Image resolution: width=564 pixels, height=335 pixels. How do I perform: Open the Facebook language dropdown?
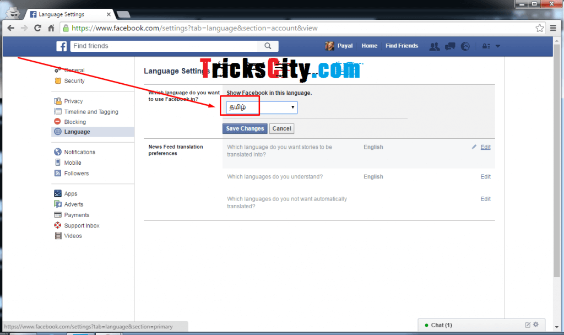click(262, 107)
